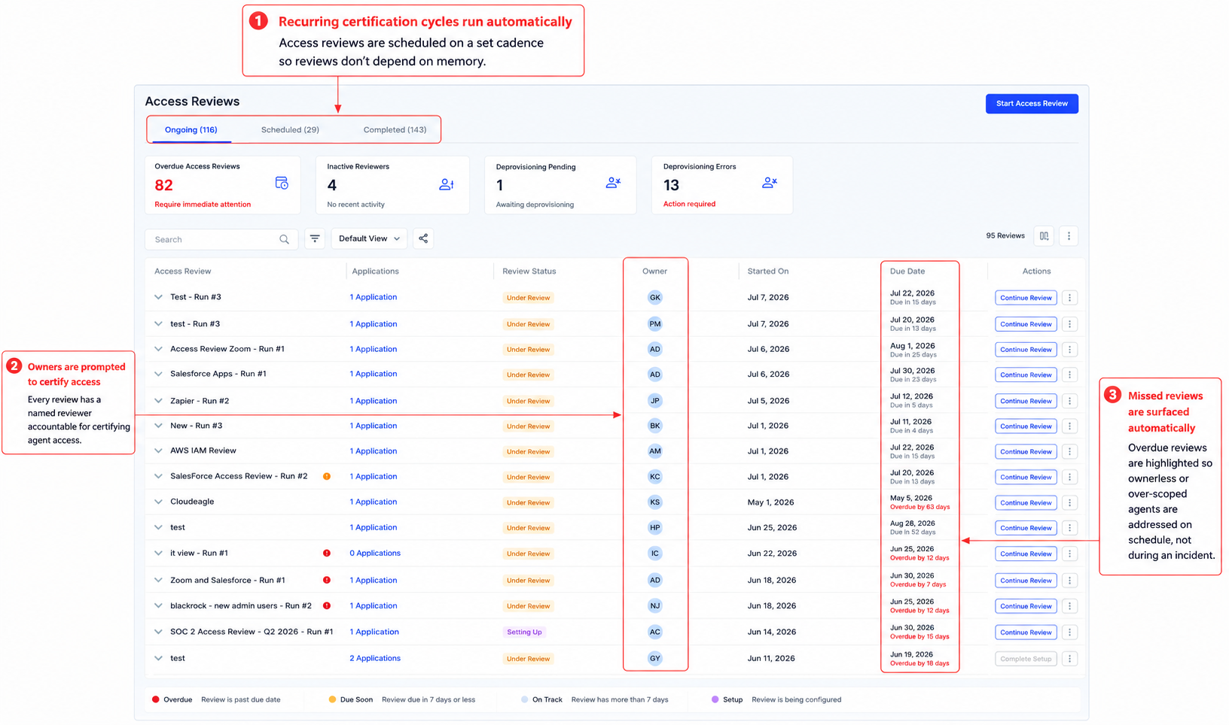This screenshot has width=1229, height=725.
Task: Switch to the Scheduled (29) tab
Action: click(x=290, y=130)
